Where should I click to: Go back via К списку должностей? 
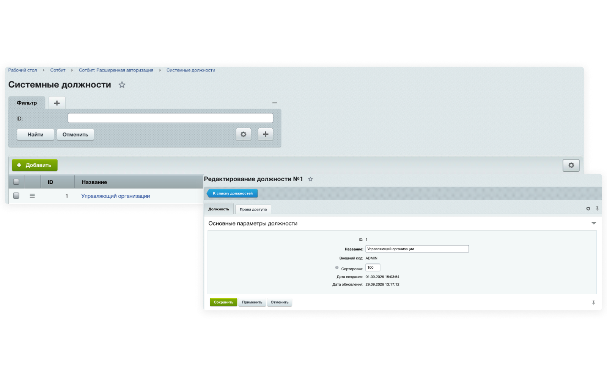pos(232,193)
